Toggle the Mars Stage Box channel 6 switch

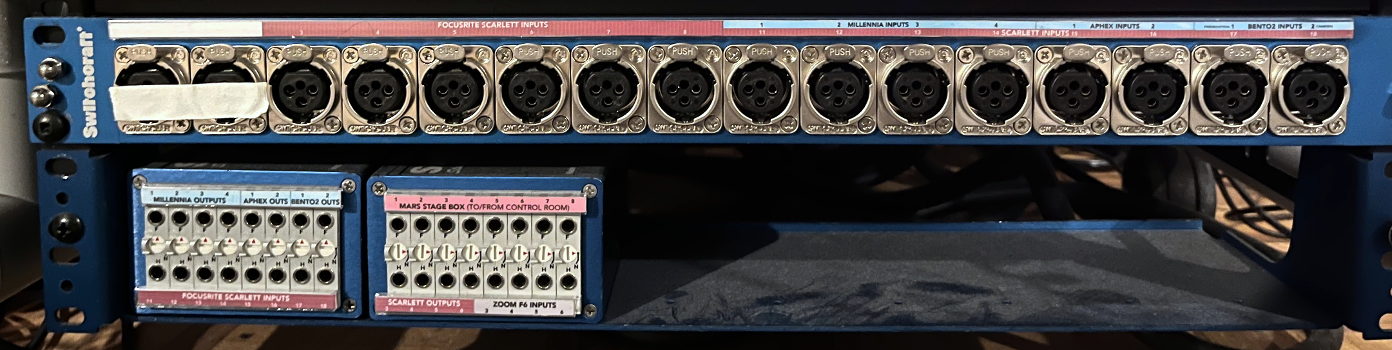(x=519, y=253)
